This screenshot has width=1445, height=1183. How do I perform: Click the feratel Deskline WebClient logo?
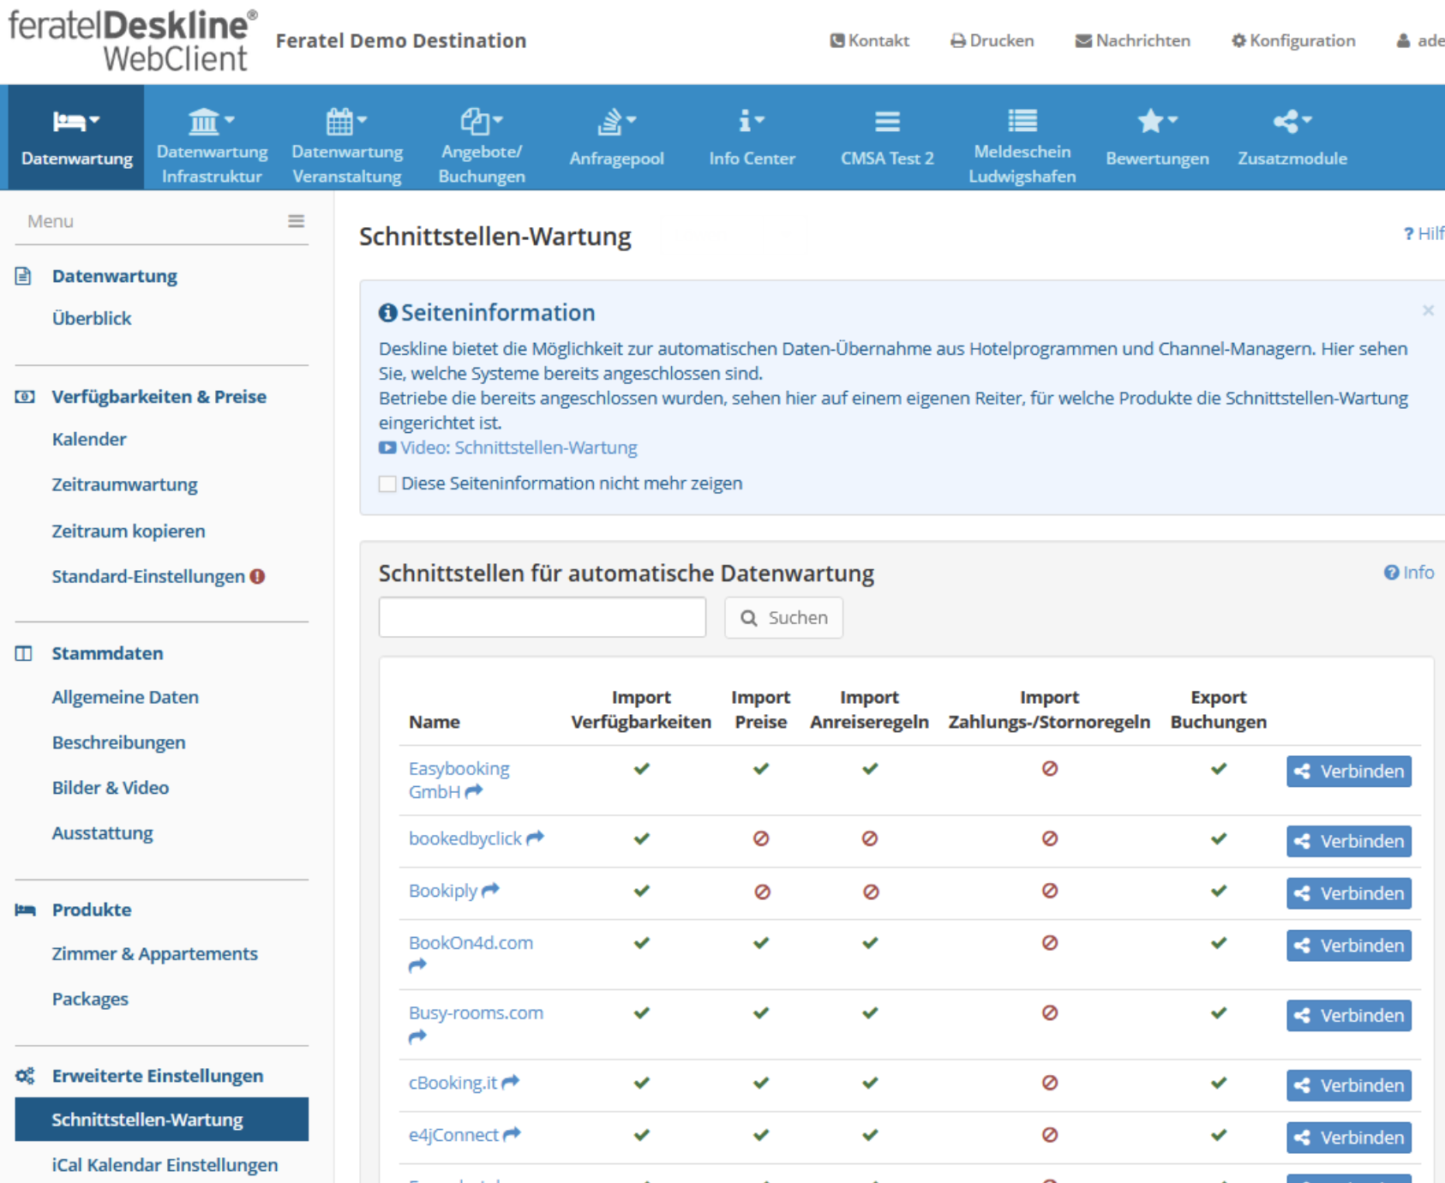[x=132, y=40]
